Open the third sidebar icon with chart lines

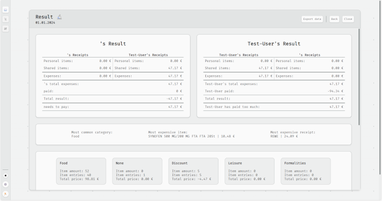pyautogui.click(x=6, y=28)
